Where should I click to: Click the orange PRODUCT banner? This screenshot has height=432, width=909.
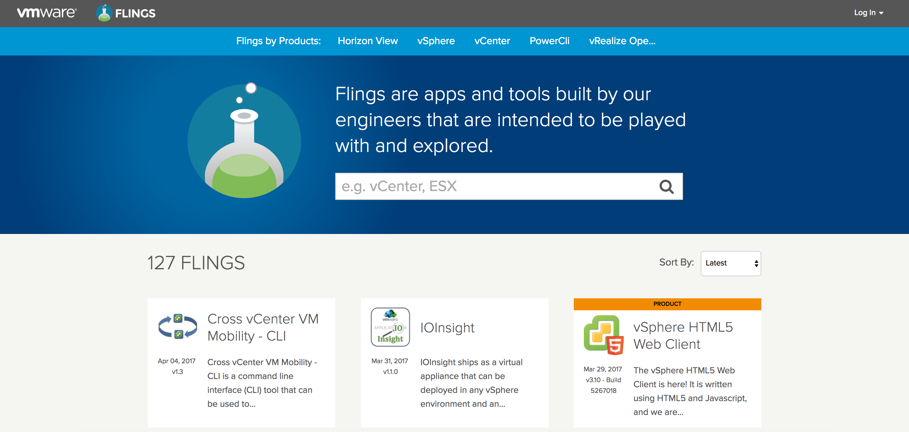(667, 304)
